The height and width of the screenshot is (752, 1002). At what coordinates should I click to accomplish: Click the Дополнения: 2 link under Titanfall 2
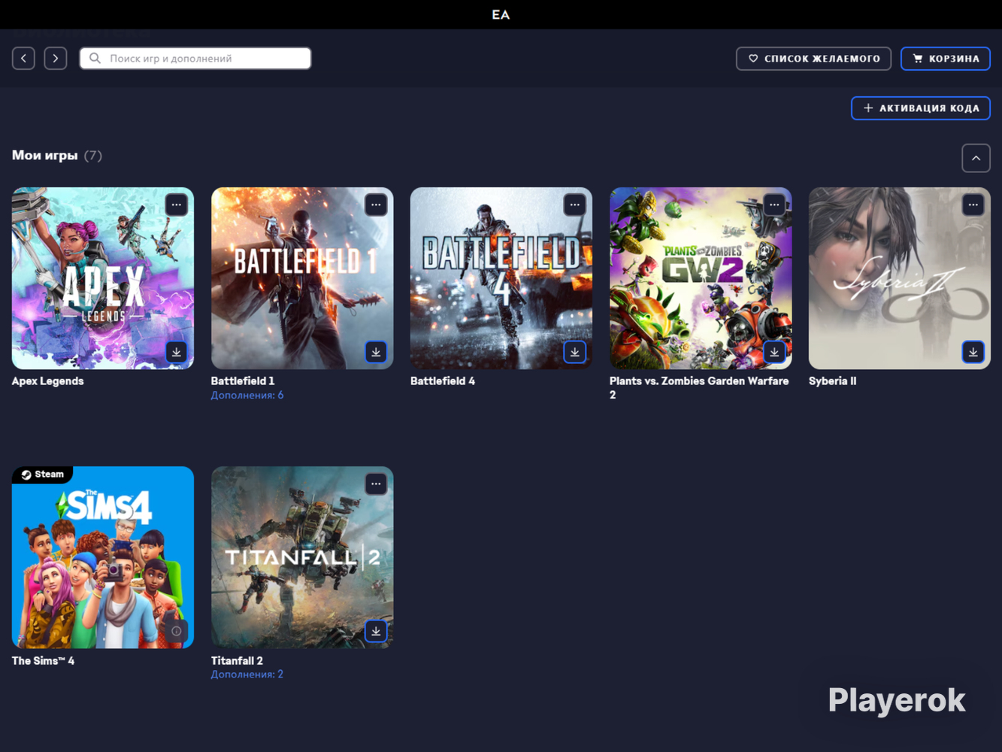click(247, 674)
